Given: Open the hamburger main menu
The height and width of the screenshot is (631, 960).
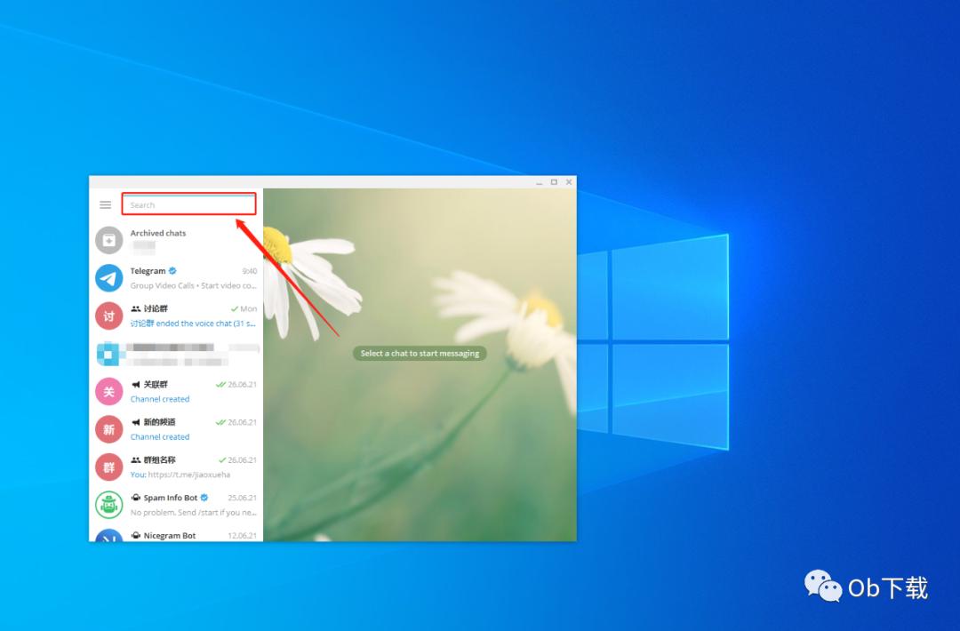Looking at the screenshot, I should pyautogui.click(x=105, y=204).
